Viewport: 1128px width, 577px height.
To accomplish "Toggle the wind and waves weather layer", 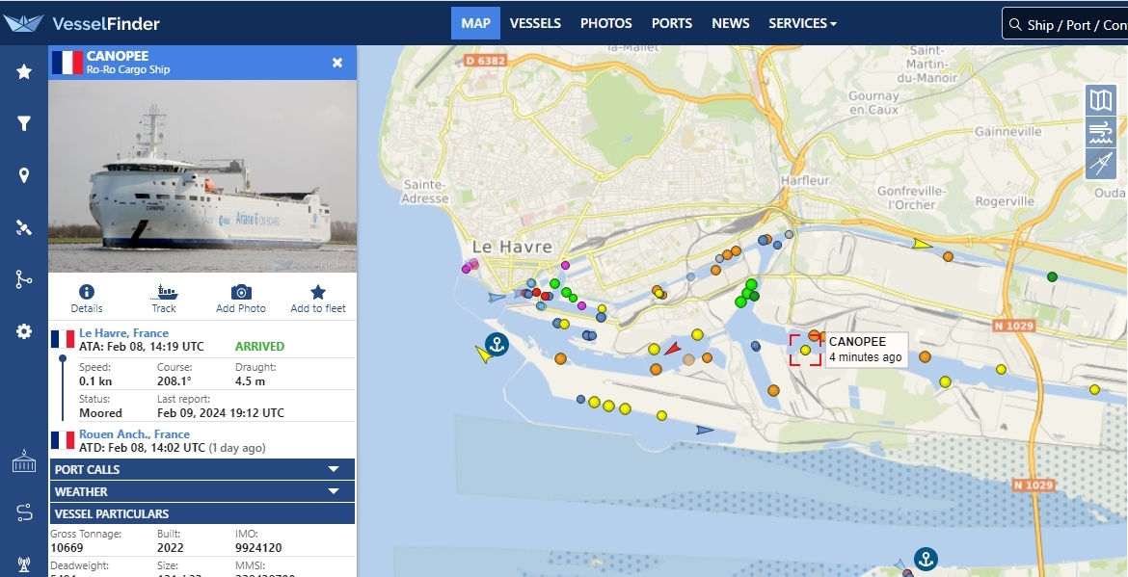I will 1101,133.
